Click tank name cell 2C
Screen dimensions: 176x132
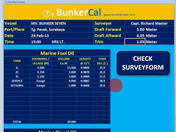pyautogui.click(x=17, y=72)
